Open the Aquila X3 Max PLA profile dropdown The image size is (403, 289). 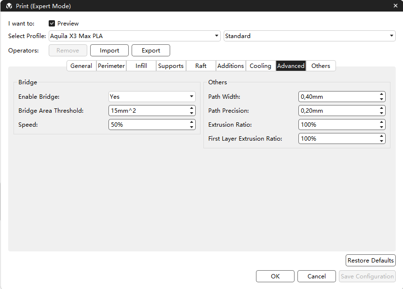click(134, 36)
